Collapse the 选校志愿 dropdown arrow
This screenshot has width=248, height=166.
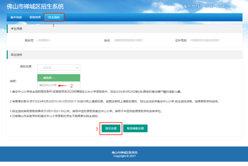pos(77,68)
